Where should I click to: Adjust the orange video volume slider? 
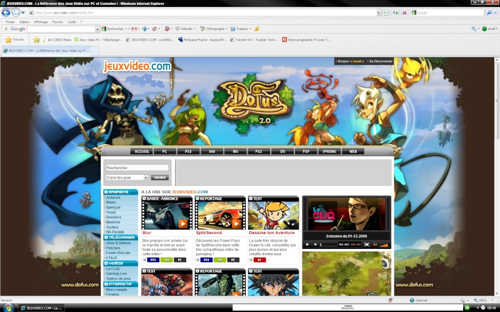tap(384, 245)
